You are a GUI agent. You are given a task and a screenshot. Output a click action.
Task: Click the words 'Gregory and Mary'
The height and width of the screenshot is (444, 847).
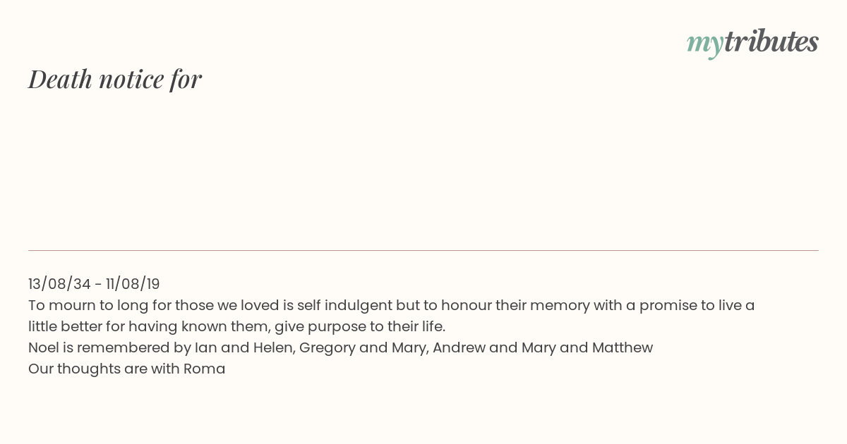tap(363, 348)
